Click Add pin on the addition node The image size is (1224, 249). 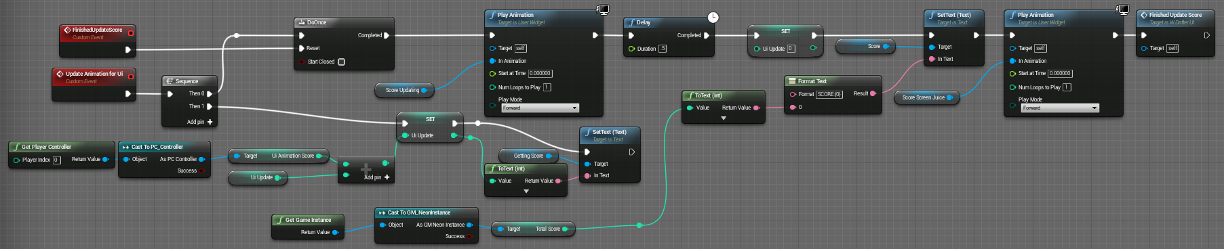pyautogui.click(x=377, y=177)
